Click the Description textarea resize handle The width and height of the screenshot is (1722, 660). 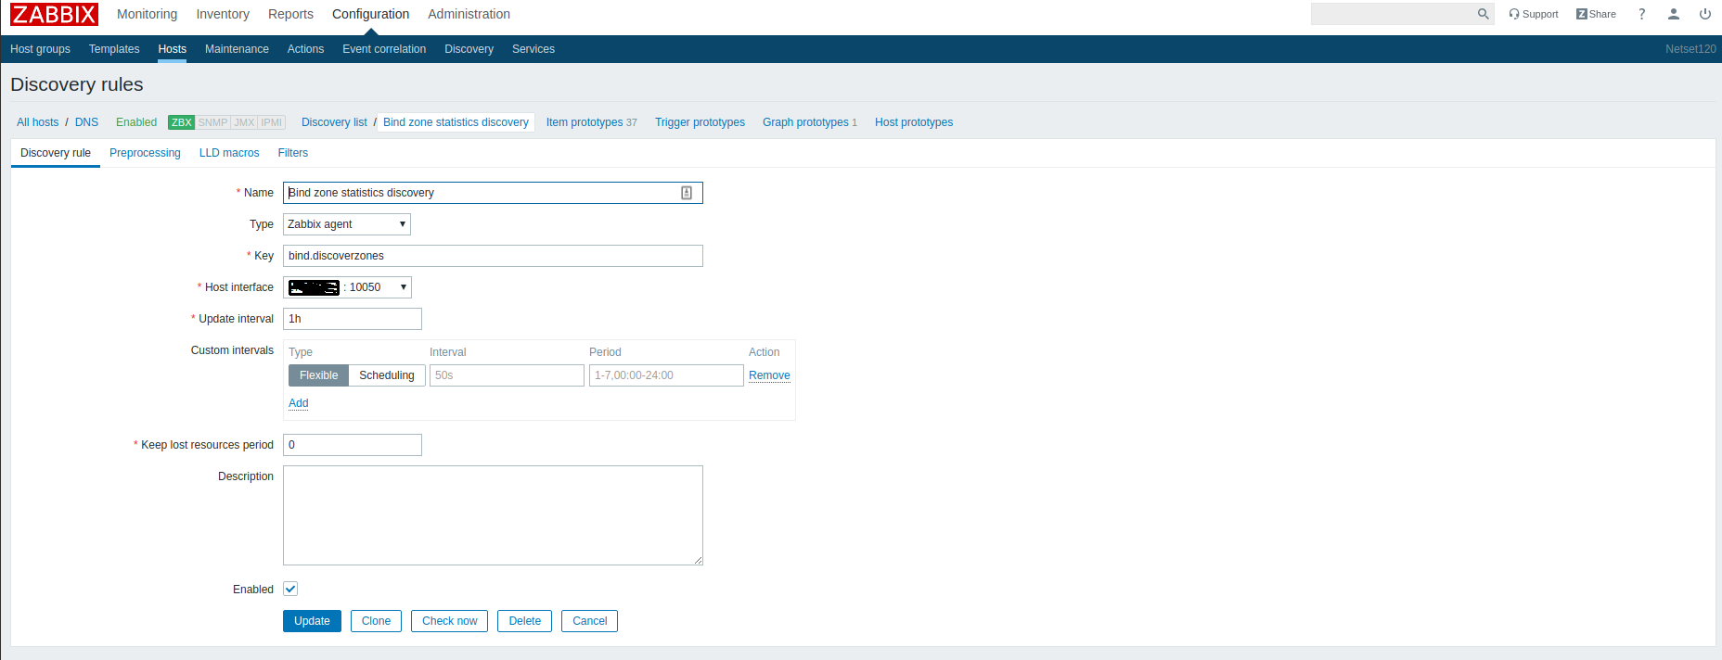tap(698, 560)
